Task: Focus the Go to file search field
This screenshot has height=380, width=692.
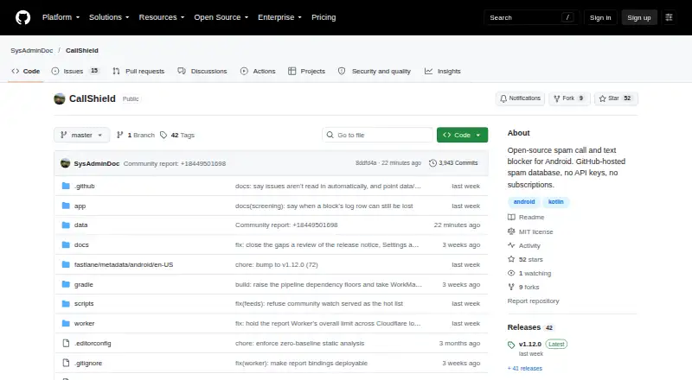Action: [378, 135]
